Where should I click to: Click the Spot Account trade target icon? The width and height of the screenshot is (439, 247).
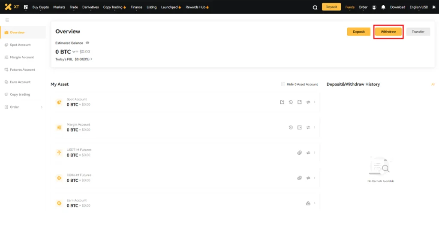(291, 102)
